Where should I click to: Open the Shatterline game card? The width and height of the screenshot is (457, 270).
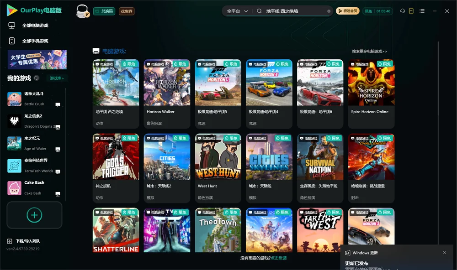pos(116,230)
